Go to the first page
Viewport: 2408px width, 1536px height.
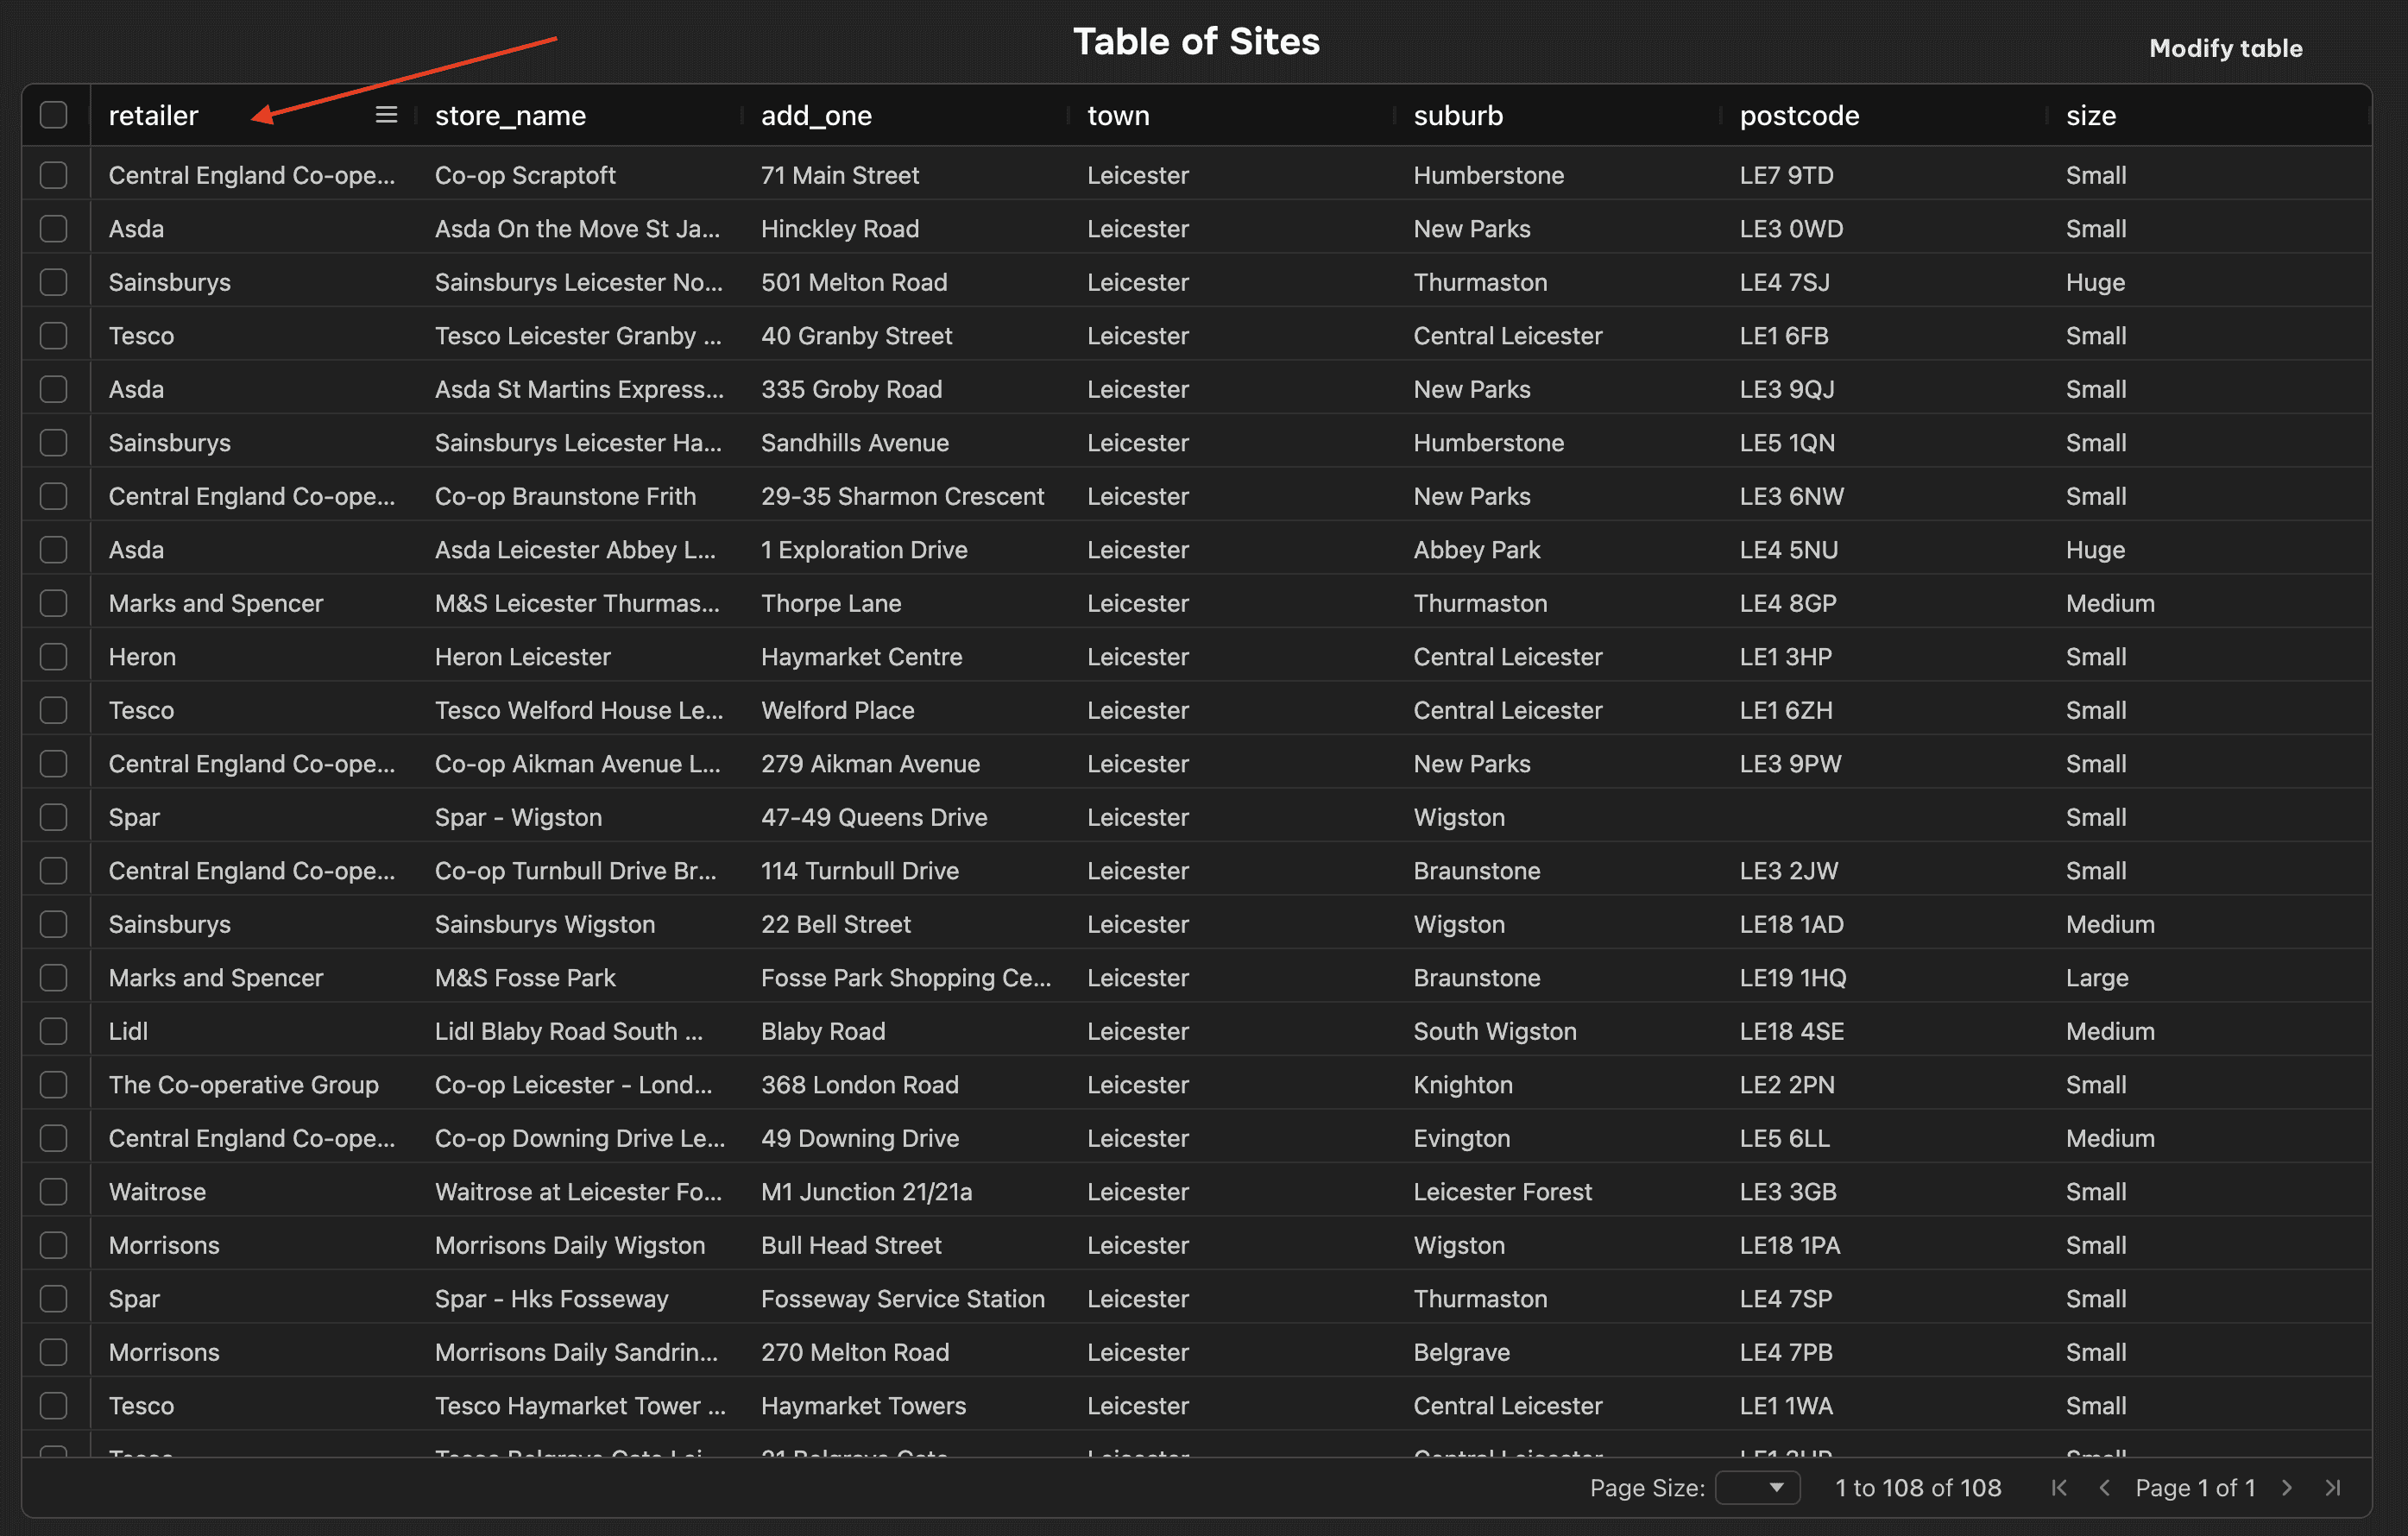point(2059,1487)
